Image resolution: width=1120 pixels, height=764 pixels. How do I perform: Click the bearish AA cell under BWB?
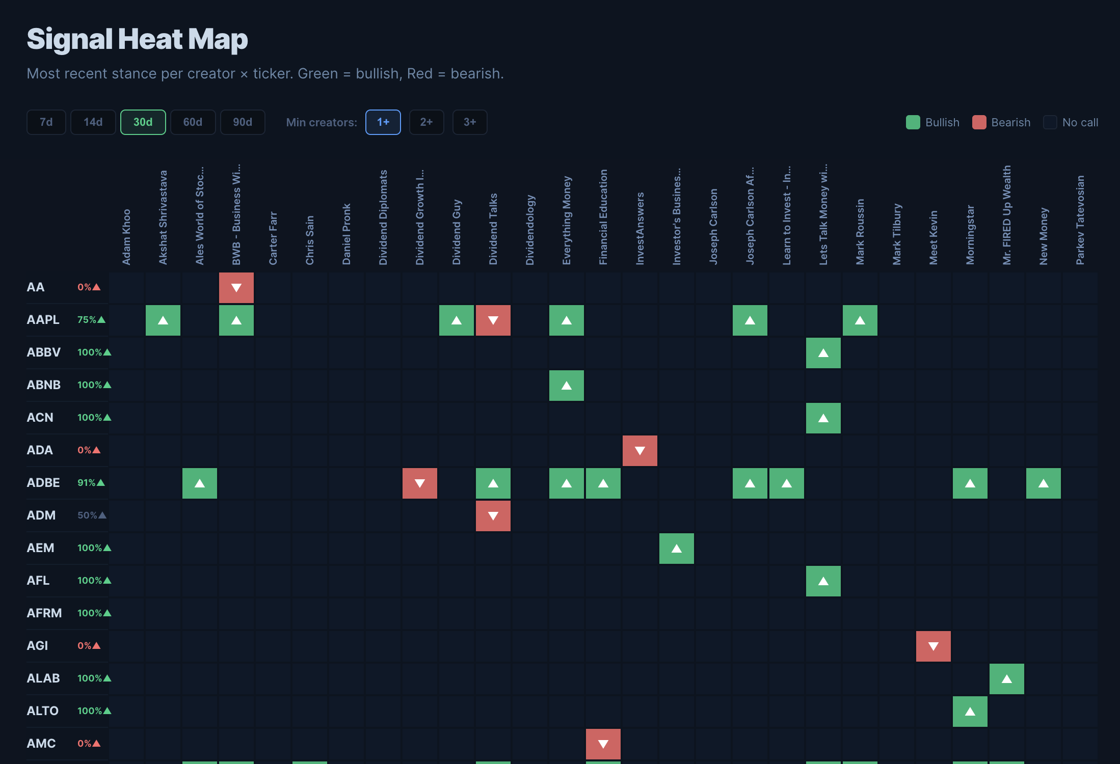pyautogui.click(x=236, y=288)
